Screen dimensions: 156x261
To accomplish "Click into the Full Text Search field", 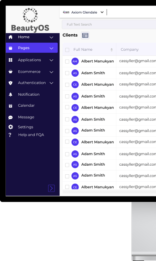I will (x=109, y=24).
